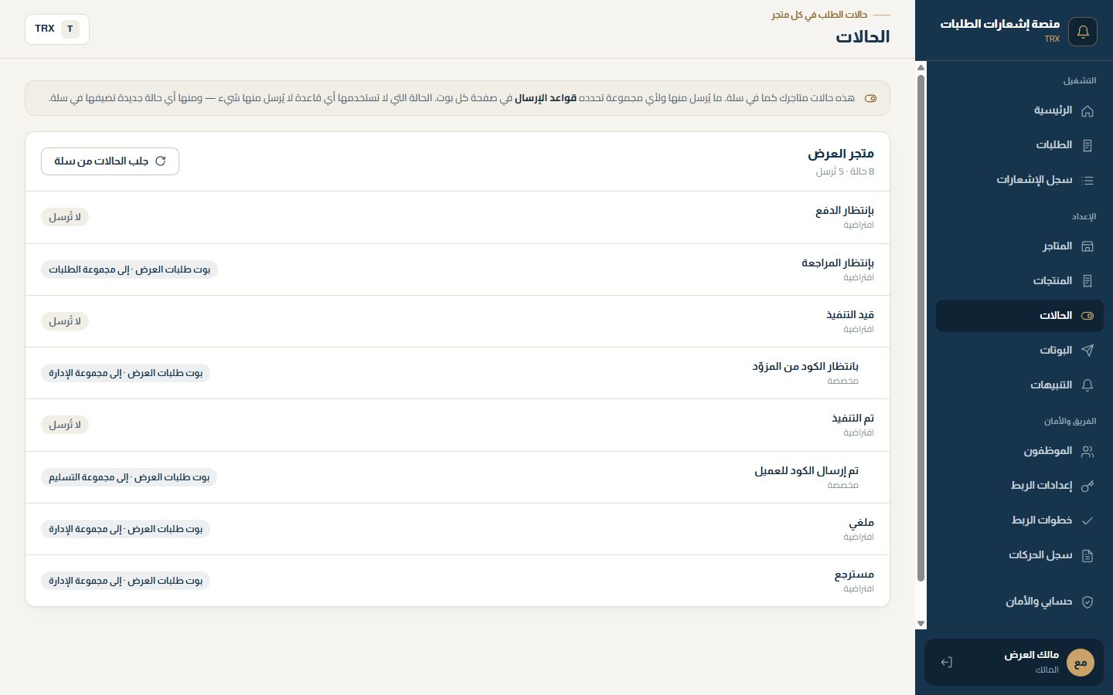Open the الرئيسية menu item
Viewport: 1113px width, 695px height.
[1019, 110]
